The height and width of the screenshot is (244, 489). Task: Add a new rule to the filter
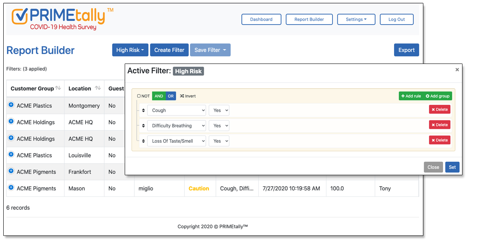(x=411, y=96)
